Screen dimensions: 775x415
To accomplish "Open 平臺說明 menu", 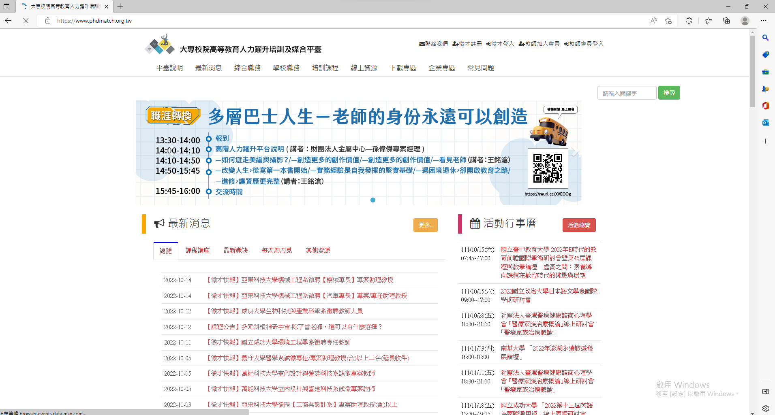I will coord(169,68).
